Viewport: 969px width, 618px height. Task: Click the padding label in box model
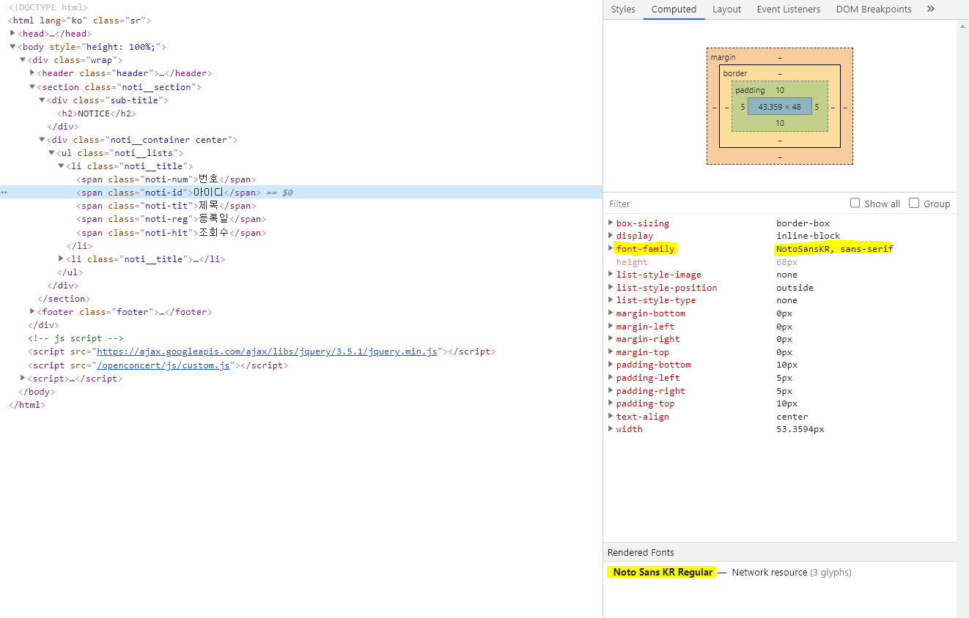coord(750,90)
